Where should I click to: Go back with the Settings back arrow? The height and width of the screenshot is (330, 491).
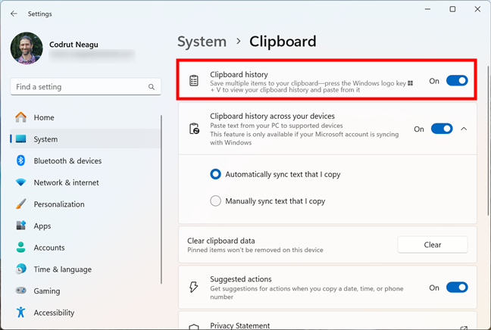(x=14, y=14)
